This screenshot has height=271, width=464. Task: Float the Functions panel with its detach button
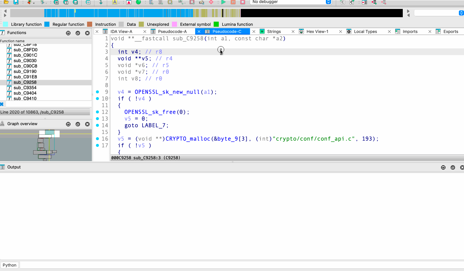point(78,33)
